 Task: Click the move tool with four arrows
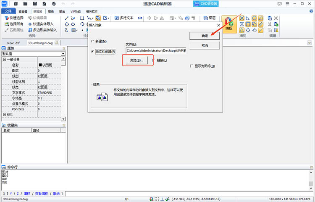point(149,18)
